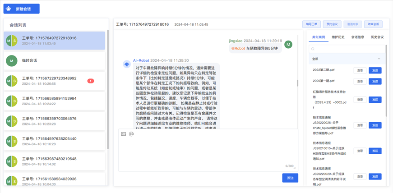Screen dimensions: 393x193
Task: Open session 工单号: 171561589584039936
Action: tap(54, 179)
